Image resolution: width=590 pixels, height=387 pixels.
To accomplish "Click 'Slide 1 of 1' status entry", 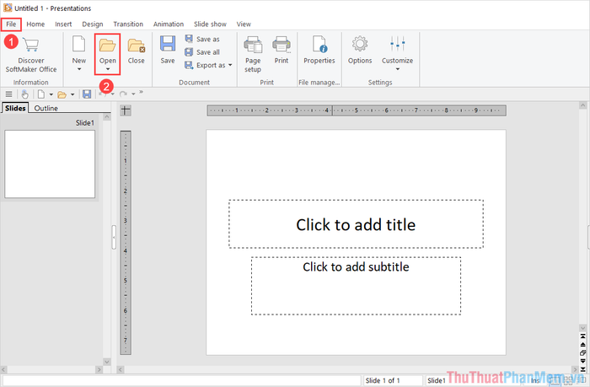I will pyautogui.click(x=393, y=380).
